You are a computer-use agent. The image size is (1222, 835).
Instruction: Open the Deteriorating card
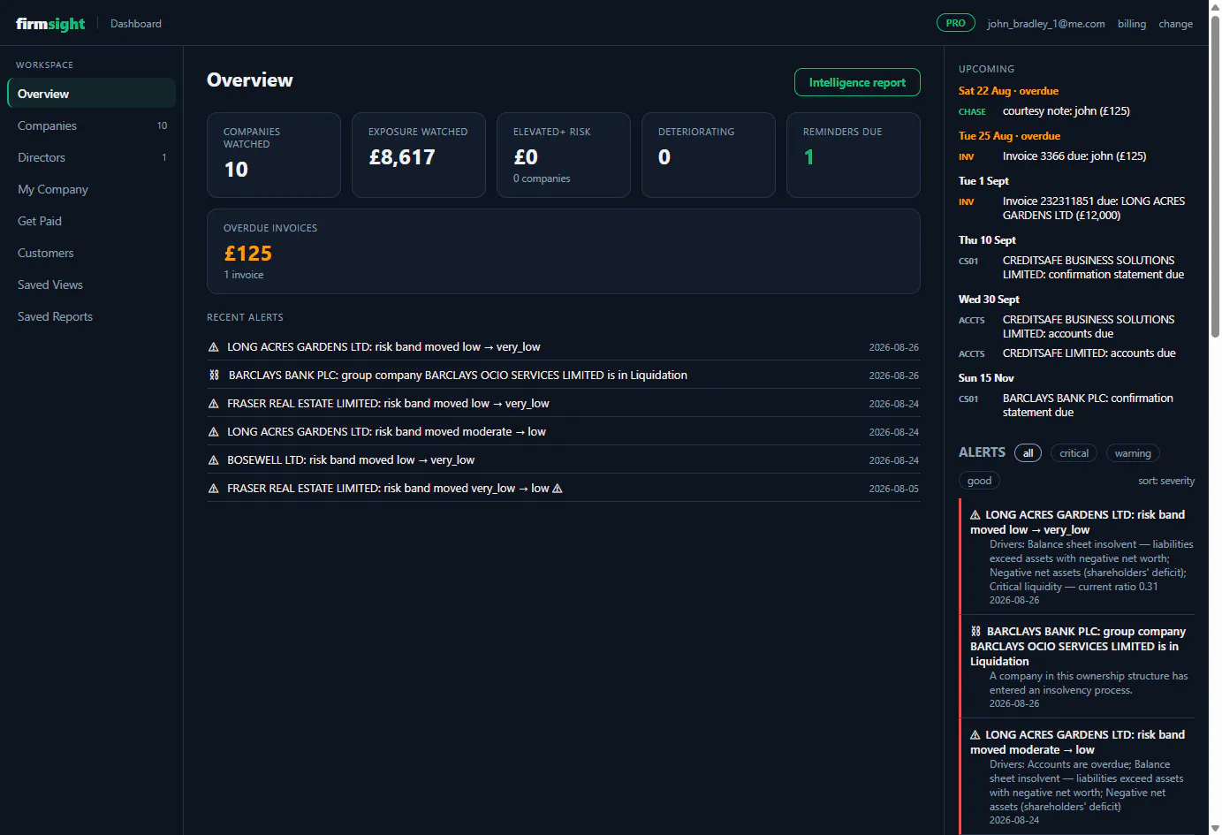(x=709, y=155)
